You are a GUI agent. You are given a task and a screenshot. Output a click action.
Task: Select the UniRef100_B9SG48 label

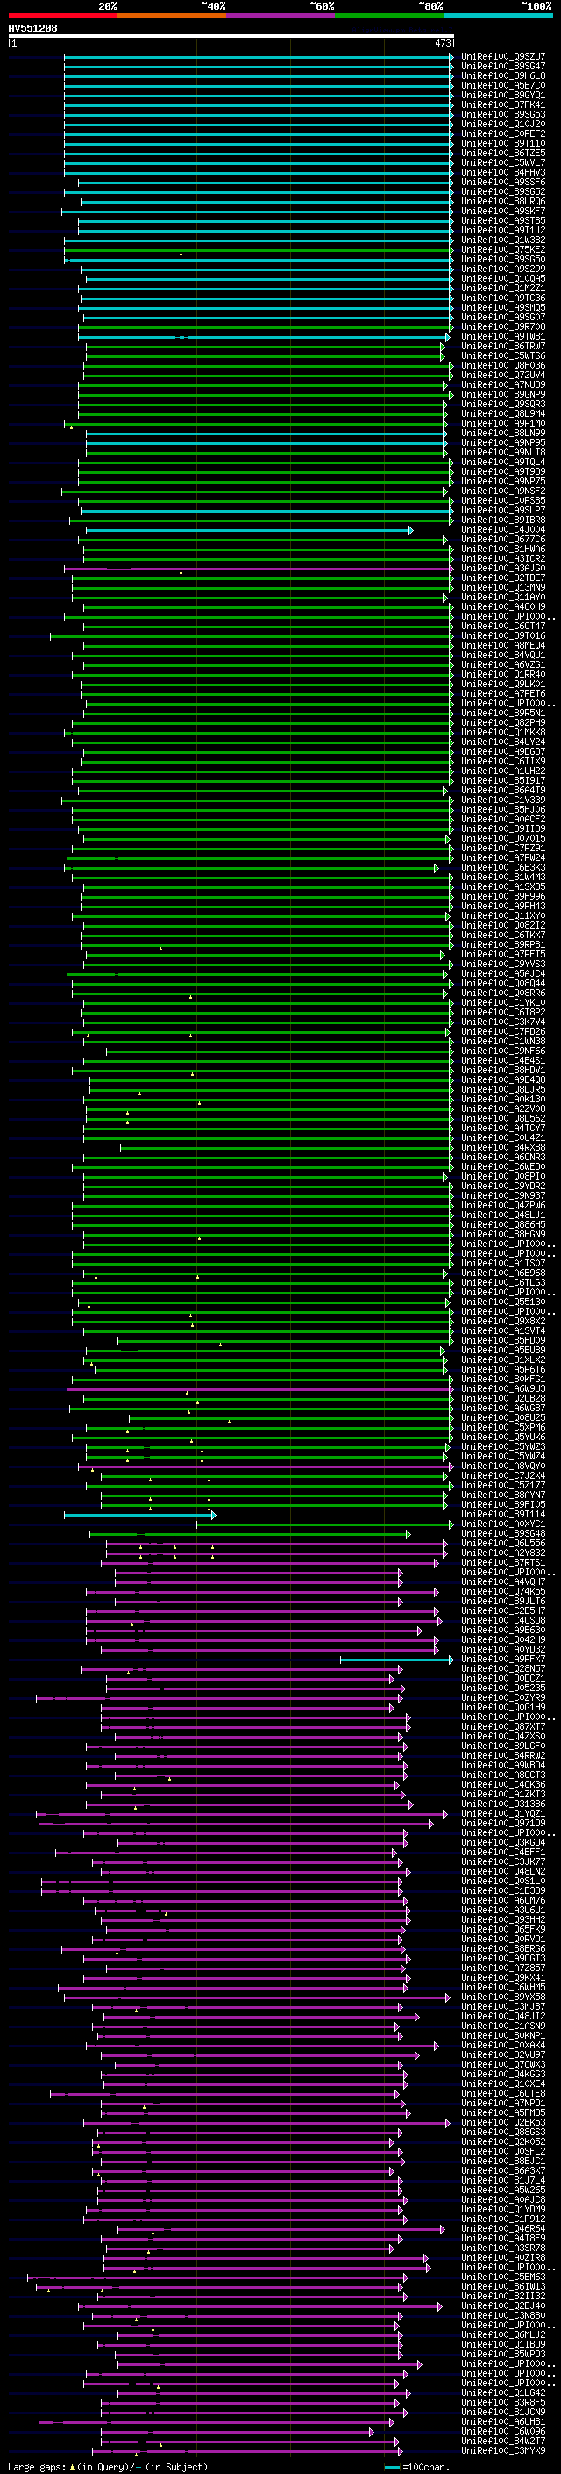503,1534
